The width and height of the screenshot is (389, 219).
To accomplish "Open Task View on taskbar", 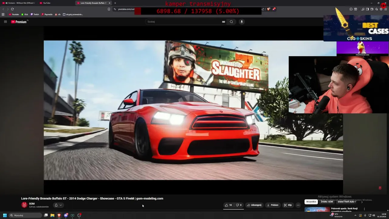I will (46, 215).
